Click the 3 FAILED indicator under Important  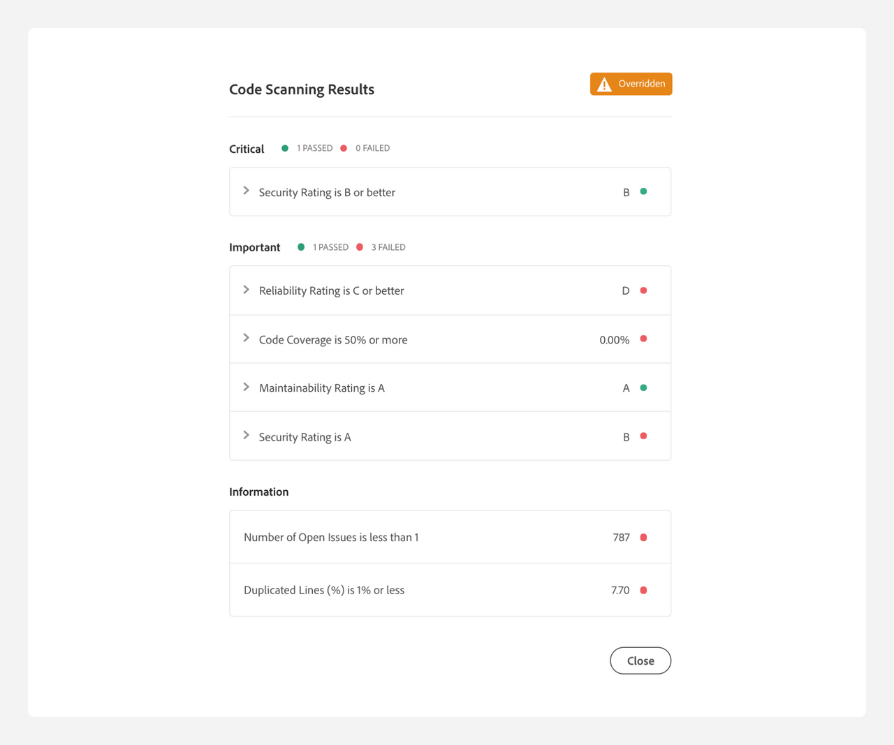pos(388,247)
